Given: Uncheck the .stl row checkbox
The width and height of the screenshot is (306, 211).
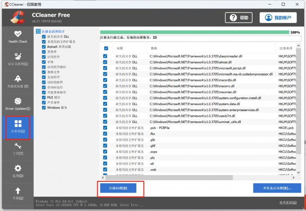Looking at the screenshot, I should click(x=105, y=163).
